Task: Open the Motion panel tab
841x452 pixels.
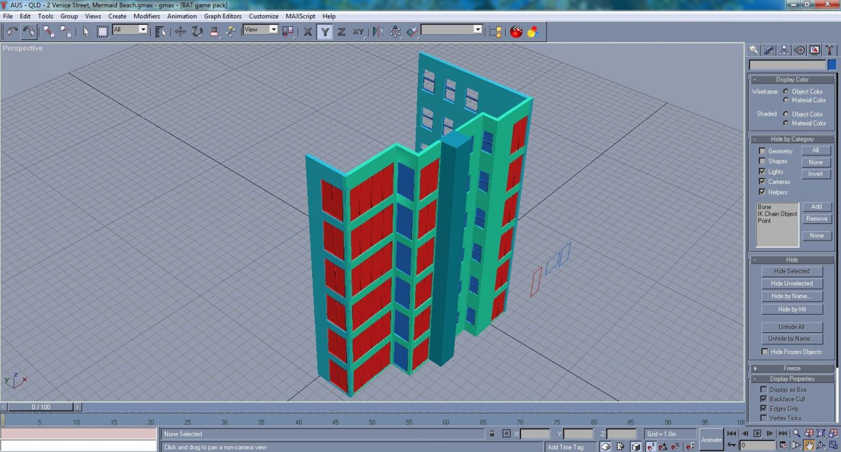Action: coord(800,50)
